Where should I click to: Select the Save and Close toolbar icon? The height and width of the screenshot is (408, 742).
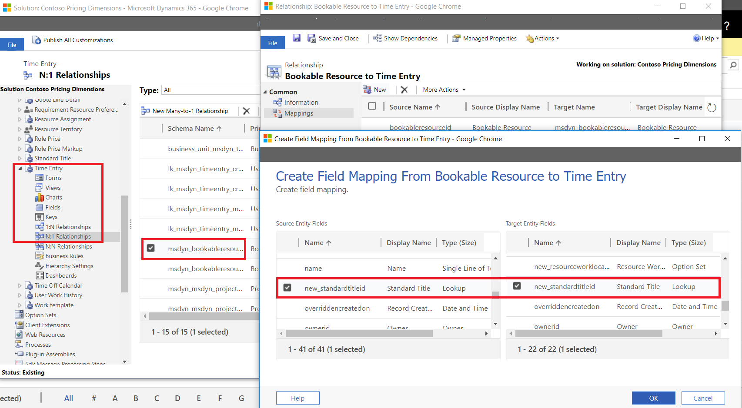(311, 38)
